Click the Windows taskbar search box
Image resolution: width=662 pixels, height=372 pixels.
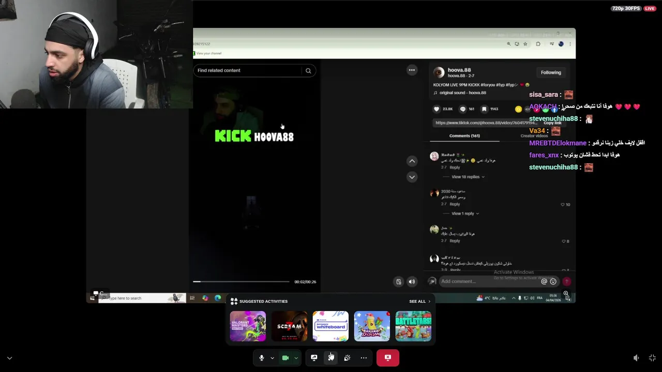142,298
